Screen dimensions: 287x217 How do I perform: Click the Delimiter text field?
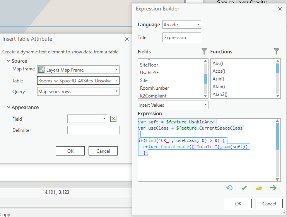coord(93,130)
